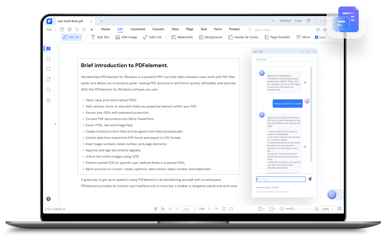Screen dimensions: 381x238
Task: Open the attachments panel in sidebar
Action: pos(48,79)
